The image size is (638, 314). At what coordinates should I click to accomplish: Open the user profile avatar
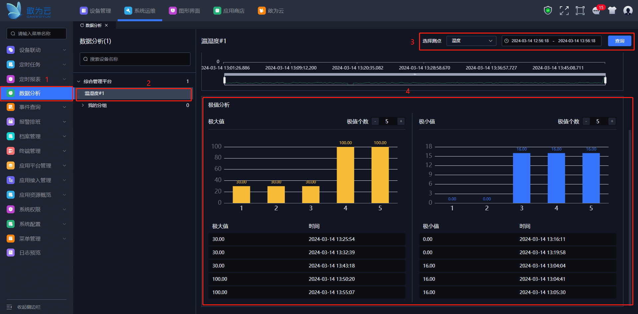(x=628, y=11)
